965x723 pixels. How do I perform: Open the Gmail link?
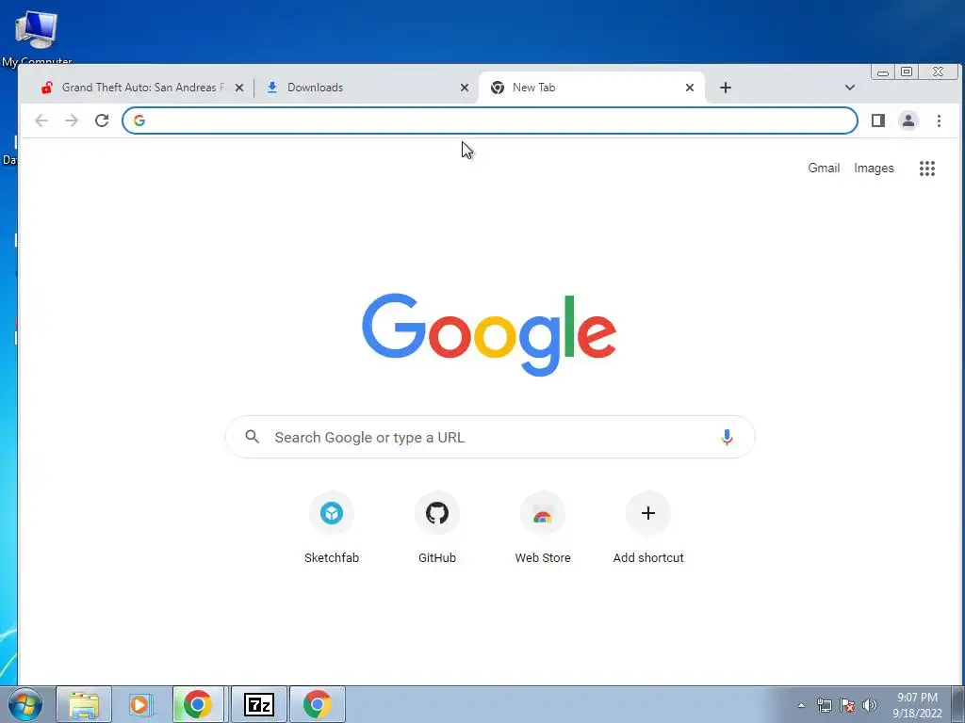(824, 168)
